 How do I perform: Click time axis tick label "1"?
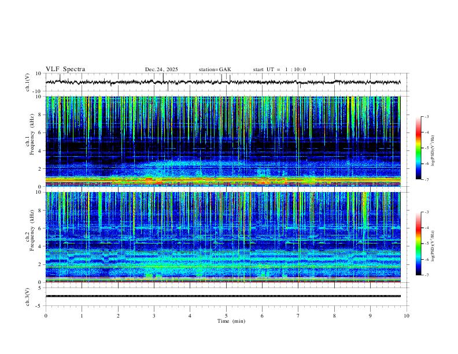[82, 316]
